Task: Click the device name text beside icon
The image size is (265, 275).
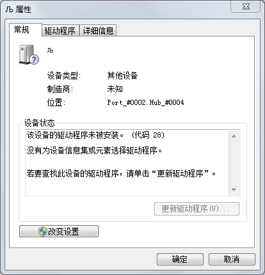Action: pyautogui.click(x=50, y=51)
